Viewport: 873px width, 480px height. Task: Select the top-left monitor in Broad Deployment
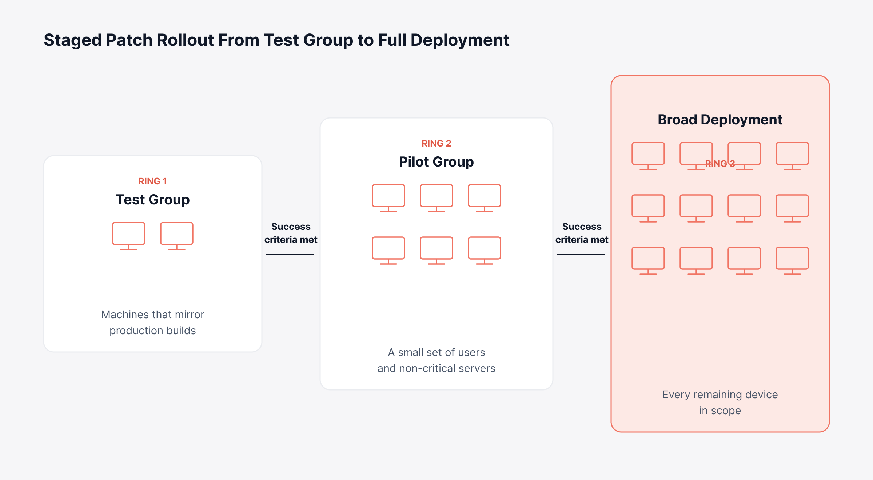[648, 156]
